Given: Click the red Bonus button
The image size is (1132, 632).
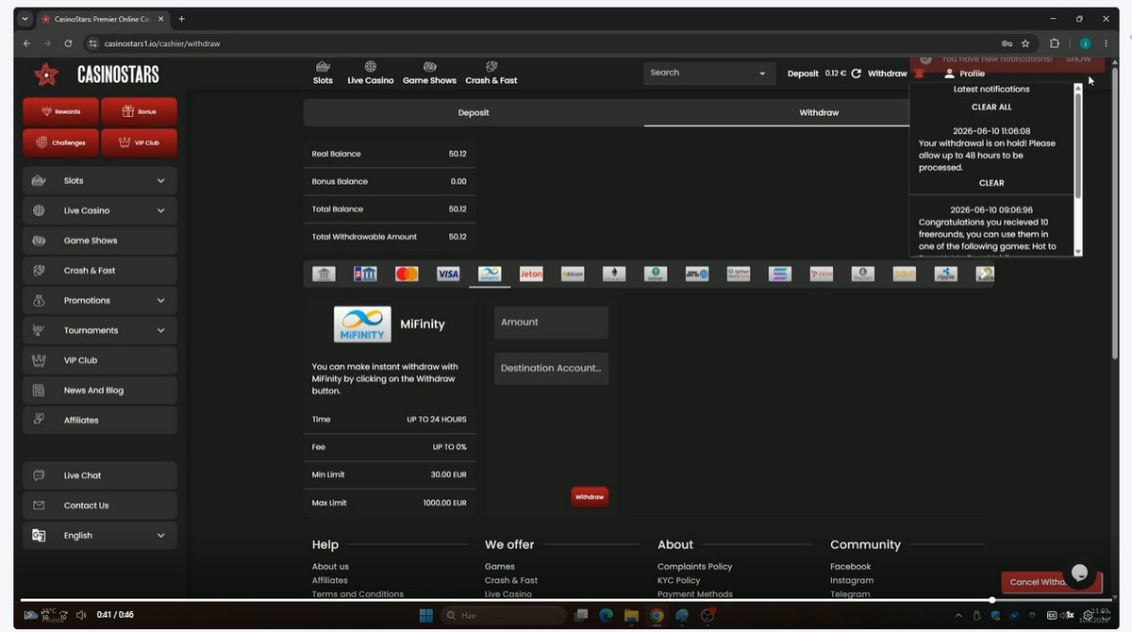Looking at the screenshot, I should (139, 111).
